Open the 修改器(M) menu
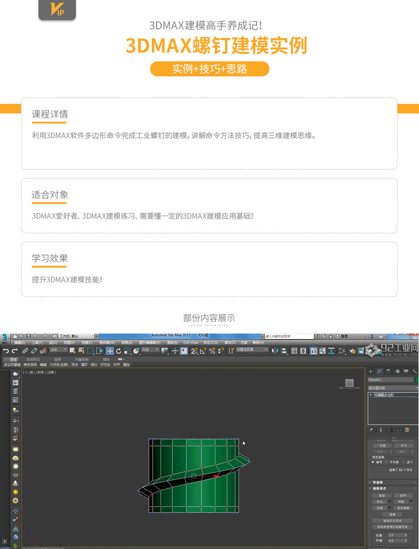The image size is (419, 549). (107, 342)
